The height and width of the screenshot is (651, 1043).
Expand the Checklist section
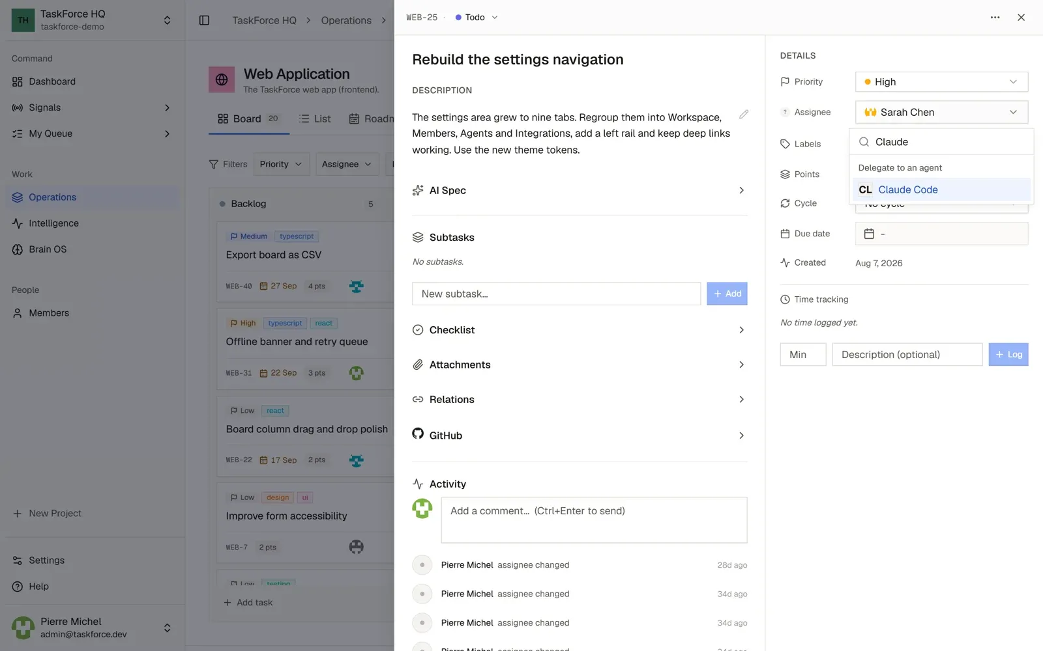click(x=580, y=330)
